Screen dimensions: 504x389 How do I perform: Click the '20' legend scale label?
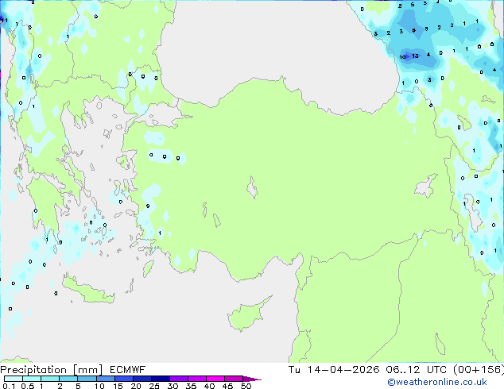click(x=136, y=386)
